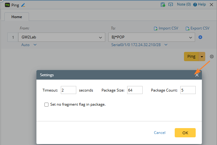The image size is (217, 145).
Task: Click the Export CSV icon
Action: (187, 29)
